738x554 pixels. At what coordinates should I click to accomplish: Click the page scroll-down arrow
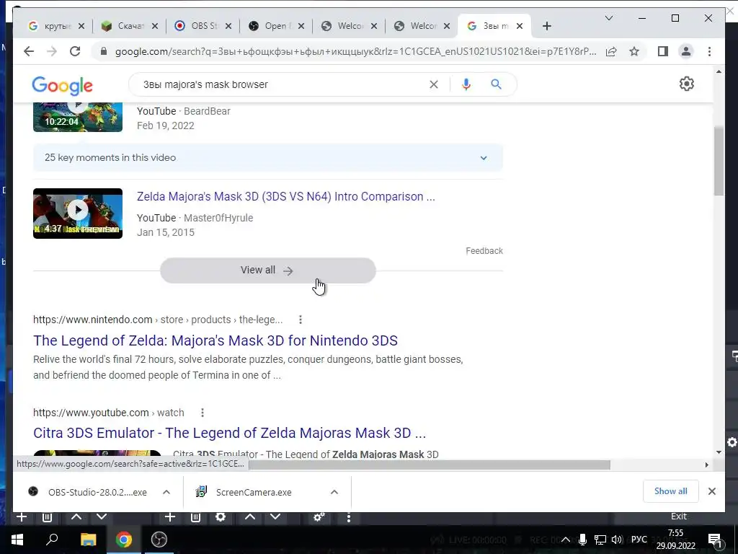point(719,452)
